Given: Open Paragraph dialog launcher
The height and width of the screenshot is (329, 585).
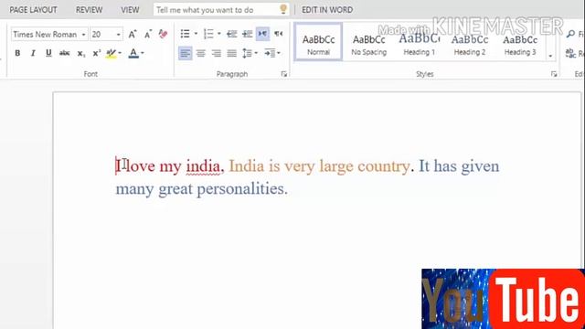Looking at the screenshot, I should 284,74.
